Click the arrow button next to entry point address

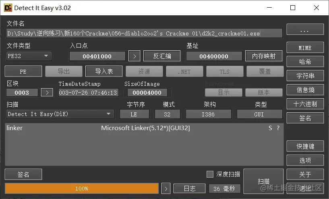point(134,56)
